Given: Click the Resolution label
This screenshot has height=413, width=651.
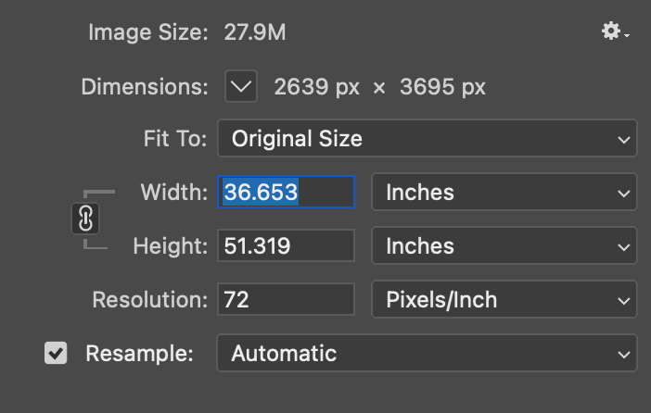Looking at the screenshot, I should 150,300.
